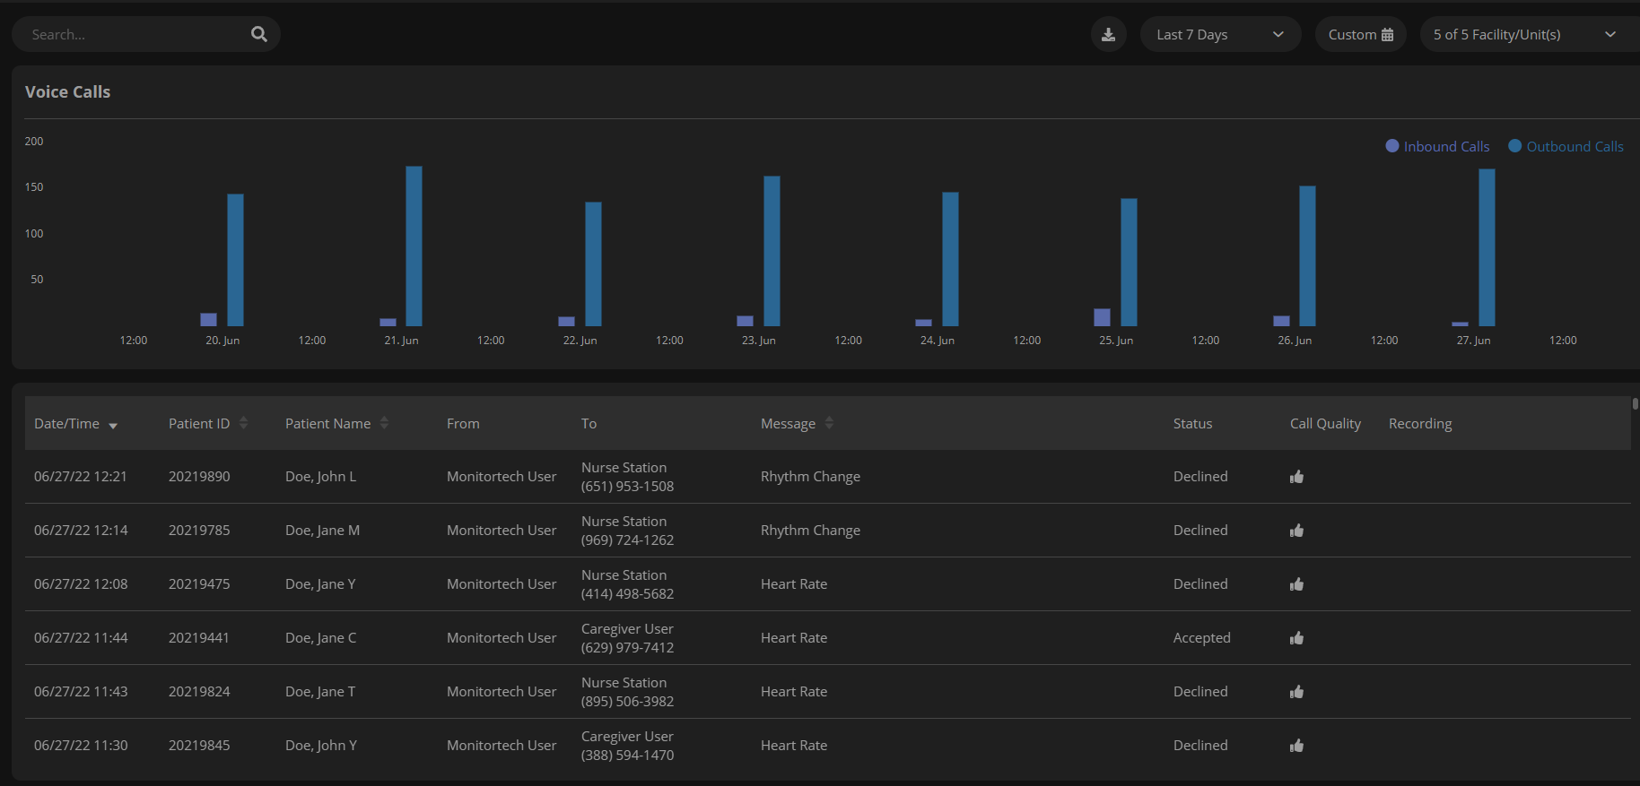Toggle Inbound Calls legend series
The width and height of the screenshot is (1640, 786).
(x=1437, y=146)
